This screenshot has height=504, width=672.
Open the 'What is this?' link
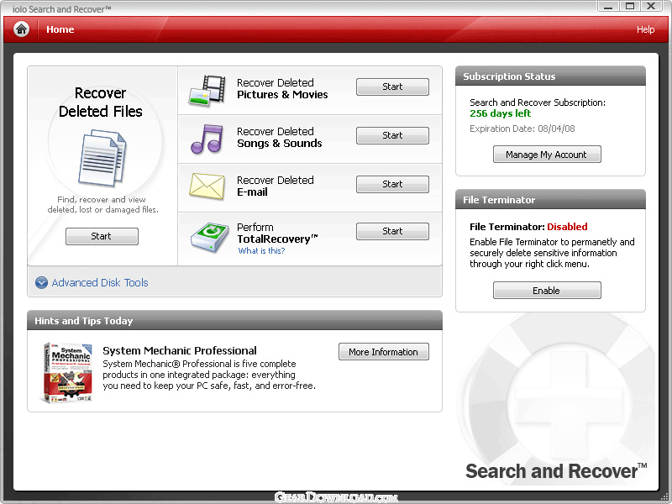pos(261,250)
